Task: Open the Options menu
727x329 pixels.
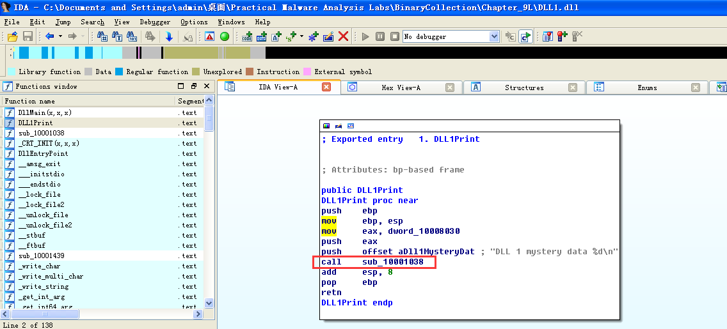Action: pos(194,22)
